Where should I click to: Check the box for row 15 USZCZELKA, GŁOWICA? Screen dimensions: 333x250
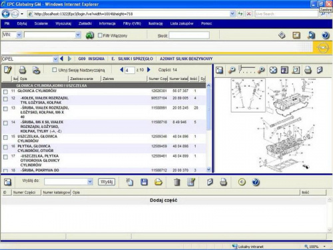coord(5,137)
